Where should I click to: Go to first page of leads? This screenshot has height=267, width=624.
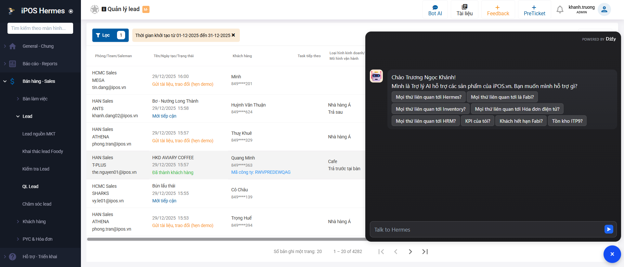click(x=381, y=251)
